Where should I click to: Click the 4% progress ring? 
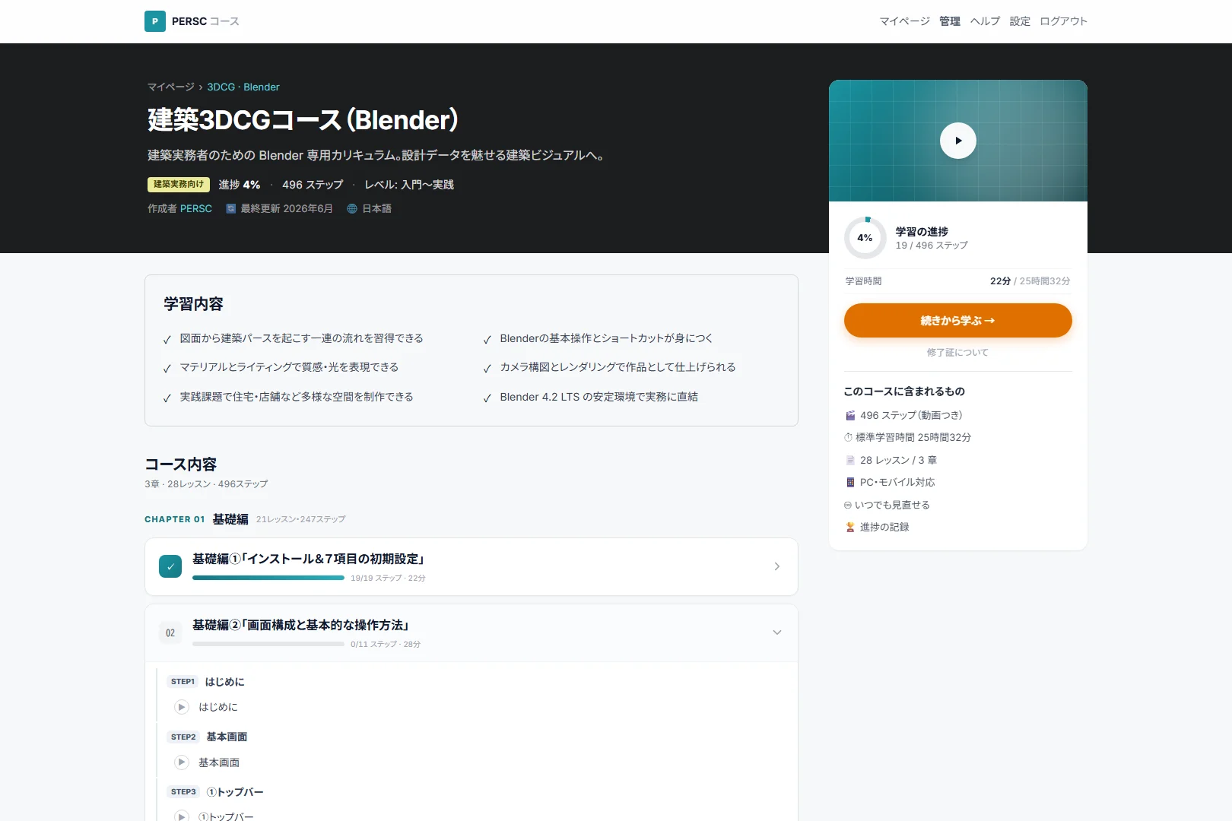pyautogui.click(x=865, y=238)
